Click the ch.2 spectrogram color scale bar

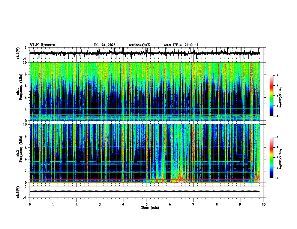(x=271, y=158)
